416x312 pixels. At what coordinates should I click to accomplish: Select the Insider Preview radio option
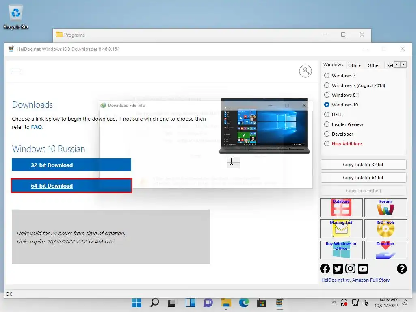344,124
